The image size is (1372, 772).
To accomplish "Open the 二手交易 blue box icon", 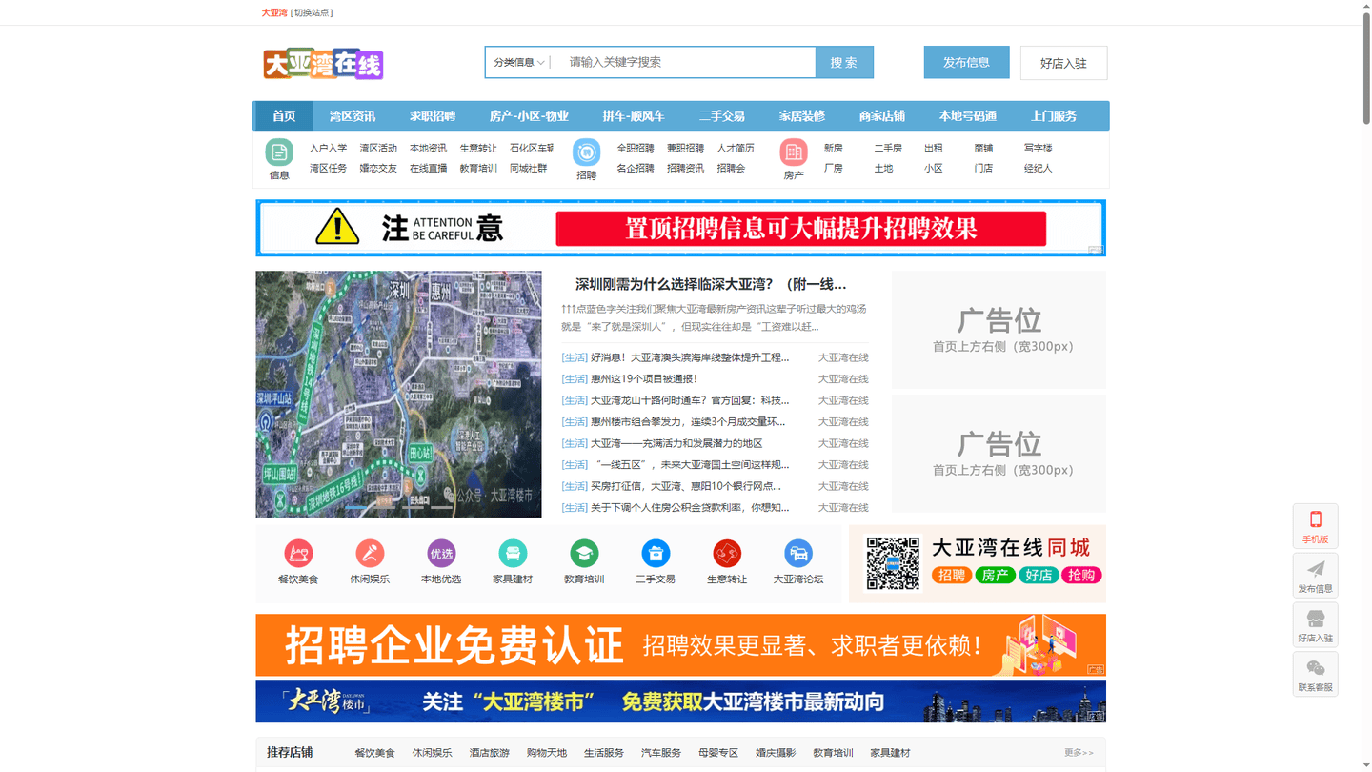I will coord(656,553).
